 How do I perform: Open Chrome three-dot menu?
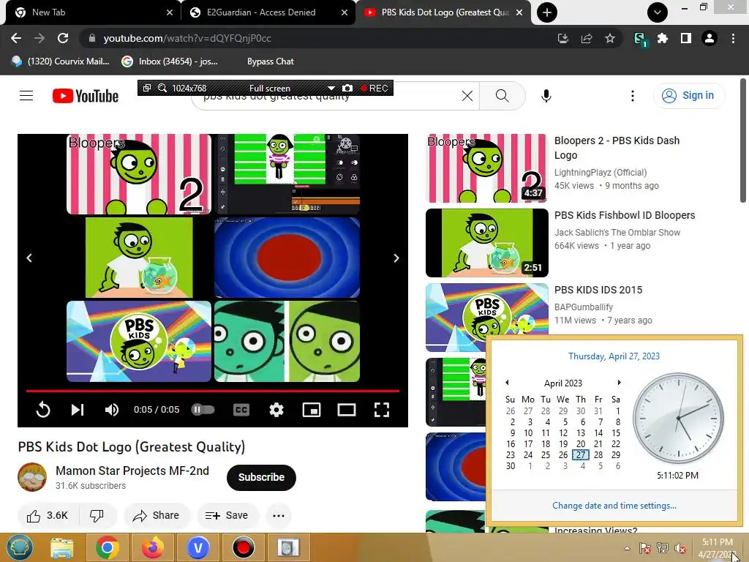733,38
